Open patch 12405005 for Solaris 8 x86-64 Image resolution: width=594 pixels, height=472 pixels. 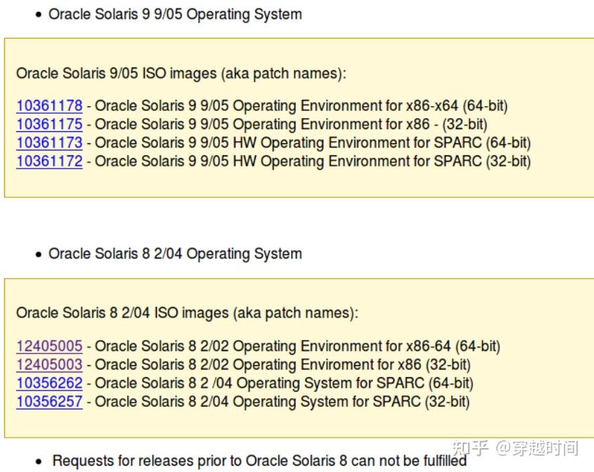(49, 346)
